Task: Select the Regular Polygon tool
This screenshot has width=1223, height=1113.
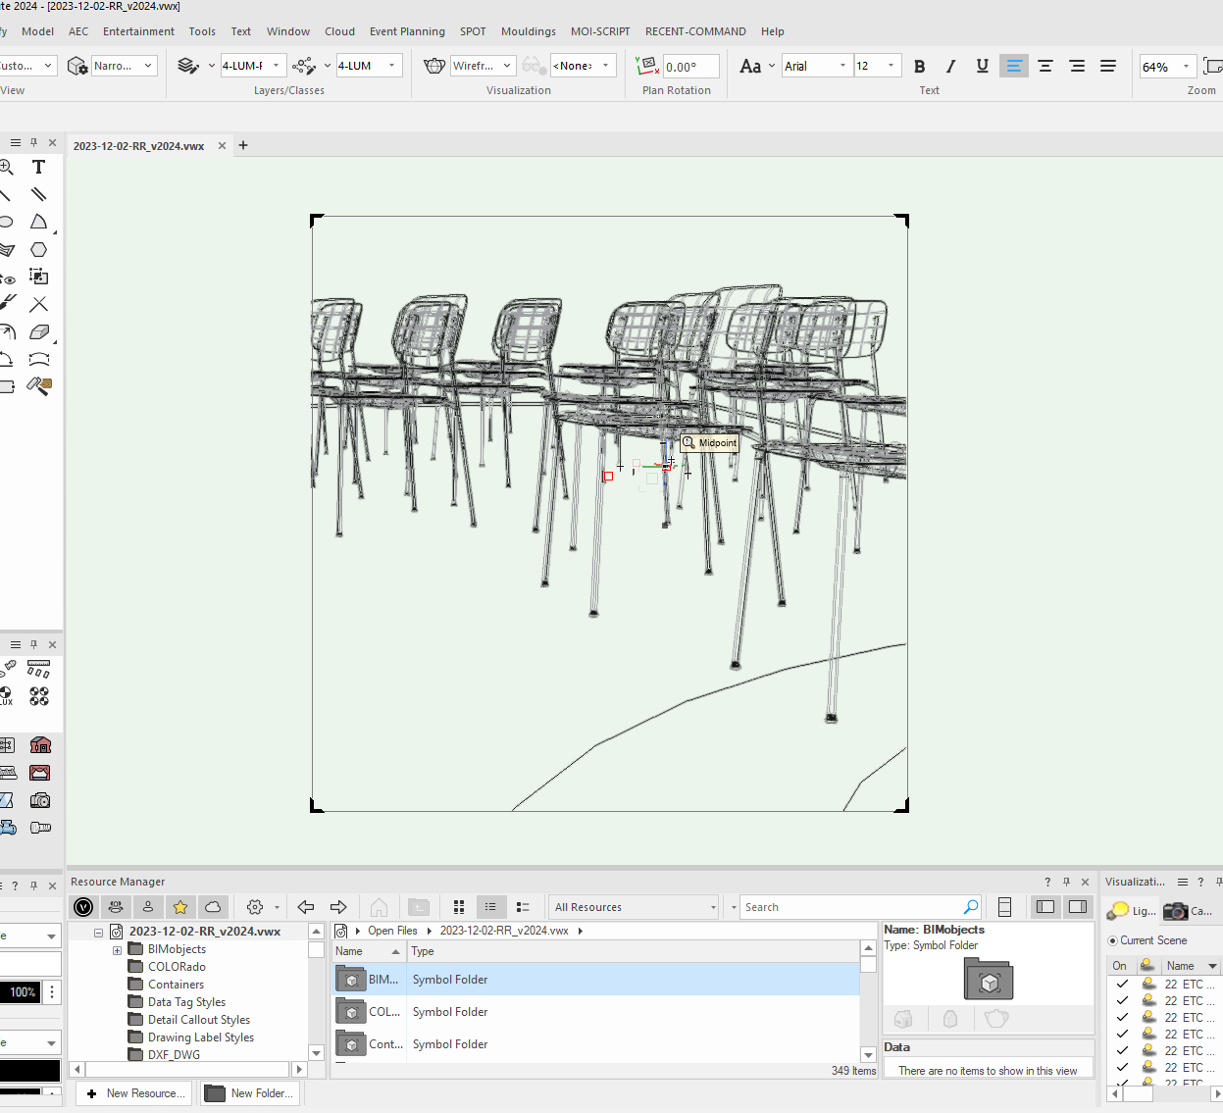Action: (x=38, y=249)
